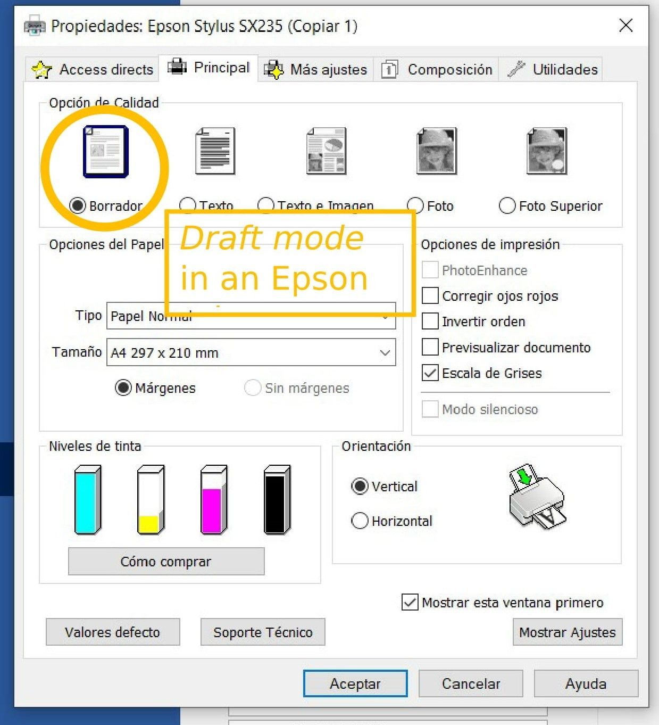Open Soporte Técnico

[263, 632]
